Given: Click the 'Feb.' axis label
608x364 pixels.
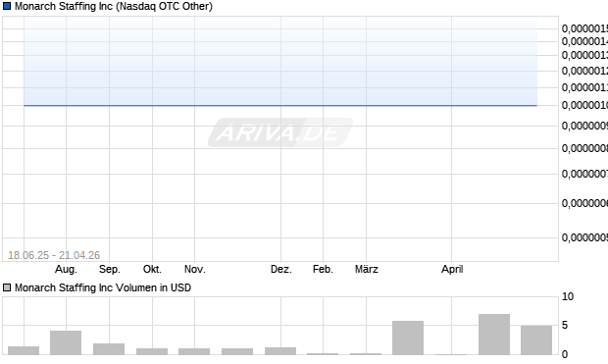Looking at the screenshot, I should [323, 269].
